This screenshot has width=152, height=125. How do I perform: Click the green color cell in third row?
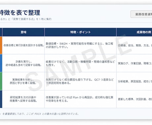1,81
